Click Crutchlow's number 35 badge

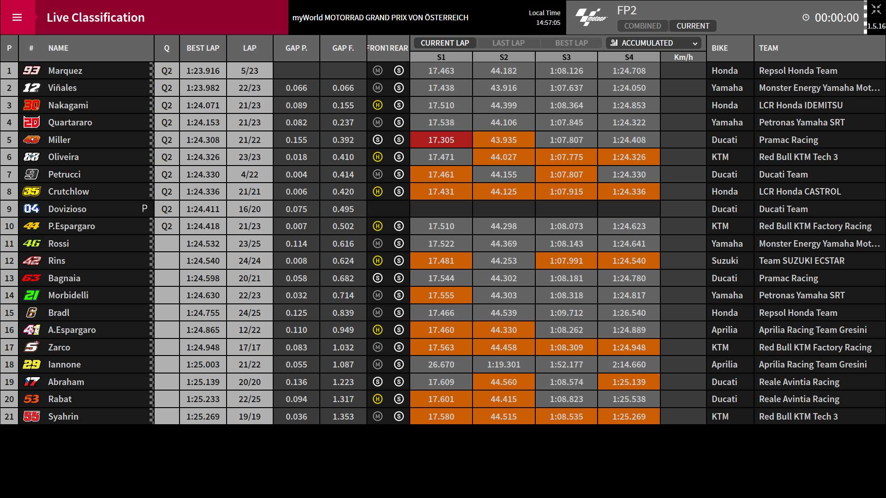31,191
